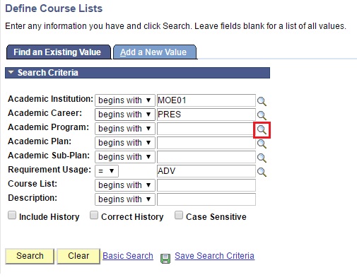Viewport: 357px width, 280px height.
Task: Open Academic Institution lookup magnifier
Action: click(x=262, y=101)
